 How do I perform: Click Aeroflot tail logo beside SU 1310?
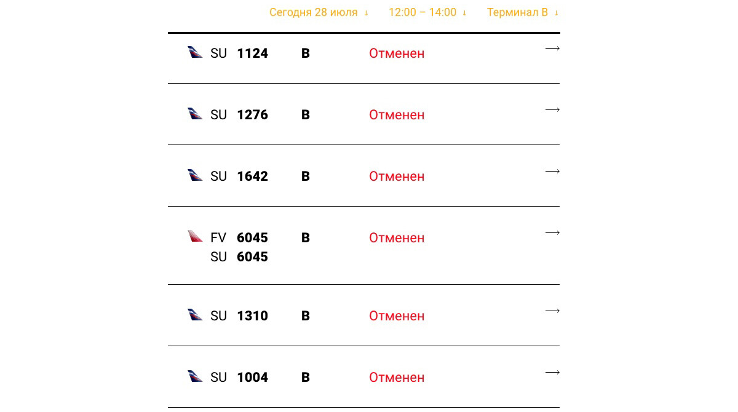coord(195,315)
